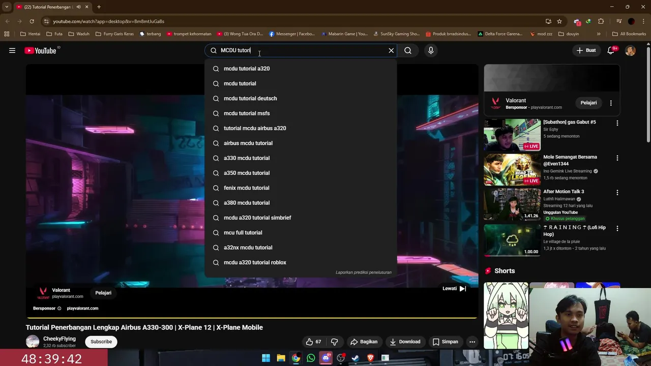Click install app icon in address bar

[x=548, y=21]
